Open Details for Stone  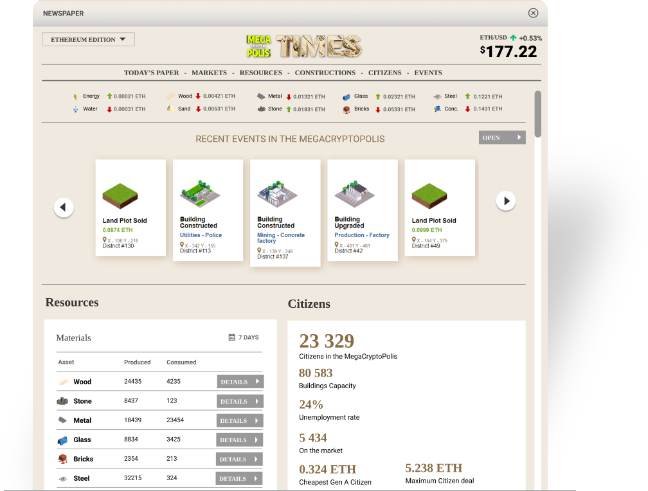point(240,401)
